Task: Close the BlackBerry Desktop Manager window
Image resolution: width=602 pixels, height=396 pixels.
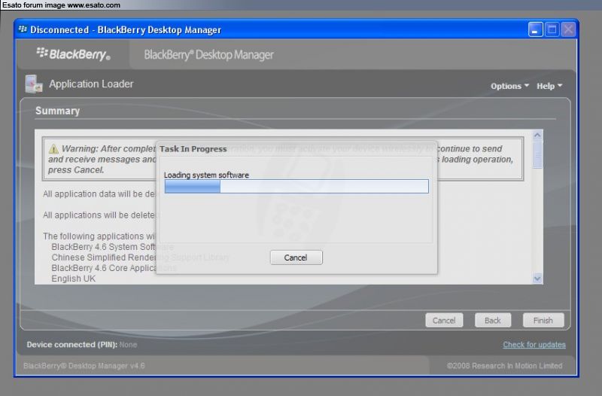Action: coord(569,29)
